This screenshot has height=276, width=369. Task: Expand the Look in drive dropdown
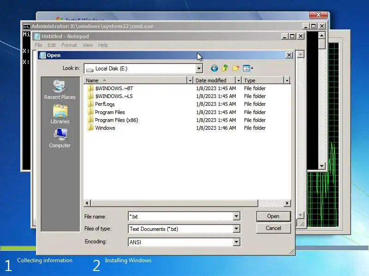[199, 69]
